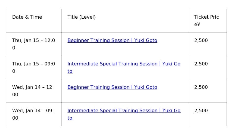This screenshot has width=238, height=135.
Task: Click the 2,500 price for Thu 09:00 session
Action: (x=201, y=64)
